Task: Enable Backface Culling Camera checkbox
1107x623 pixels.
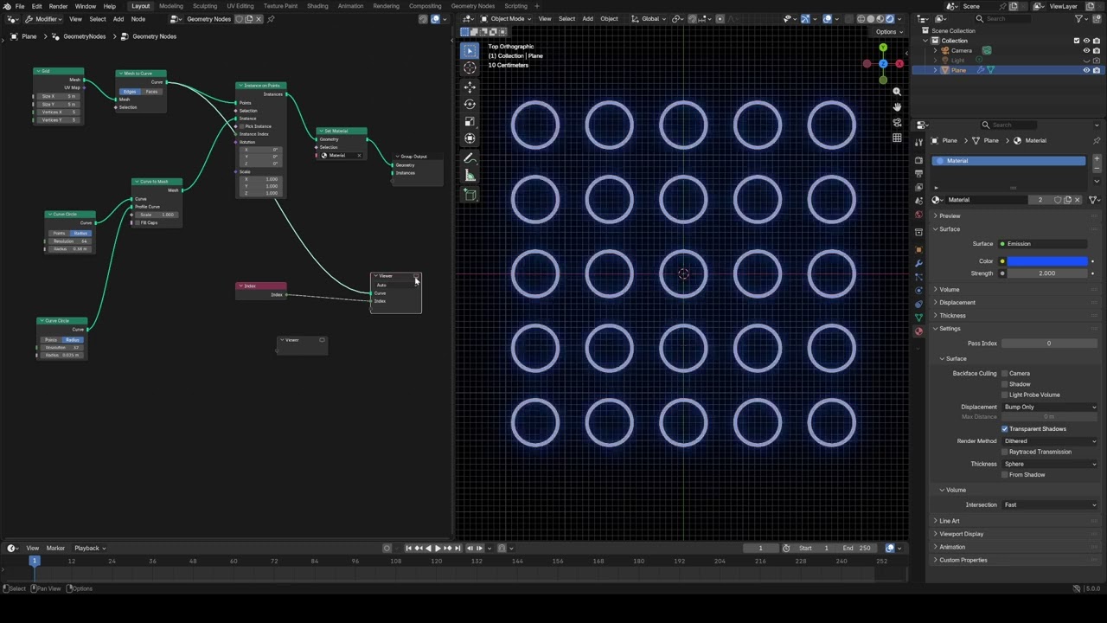Action: click(x=1005, y=374)
